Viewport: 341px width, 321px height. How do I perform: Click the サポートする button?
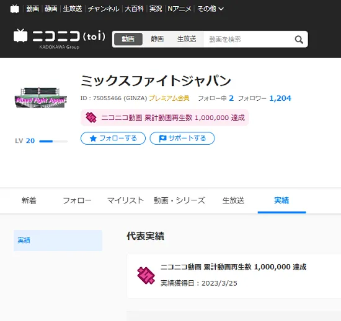182,139
